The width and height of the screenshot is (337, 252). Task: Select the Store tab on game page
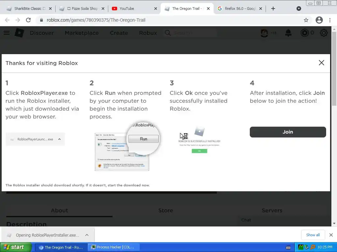tap(166, 210)
